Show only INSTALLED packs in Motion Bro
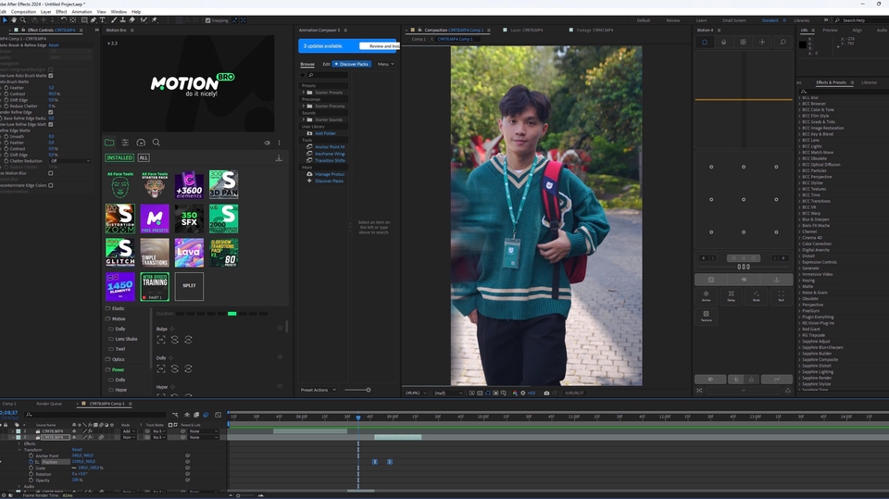 [119, 158]
